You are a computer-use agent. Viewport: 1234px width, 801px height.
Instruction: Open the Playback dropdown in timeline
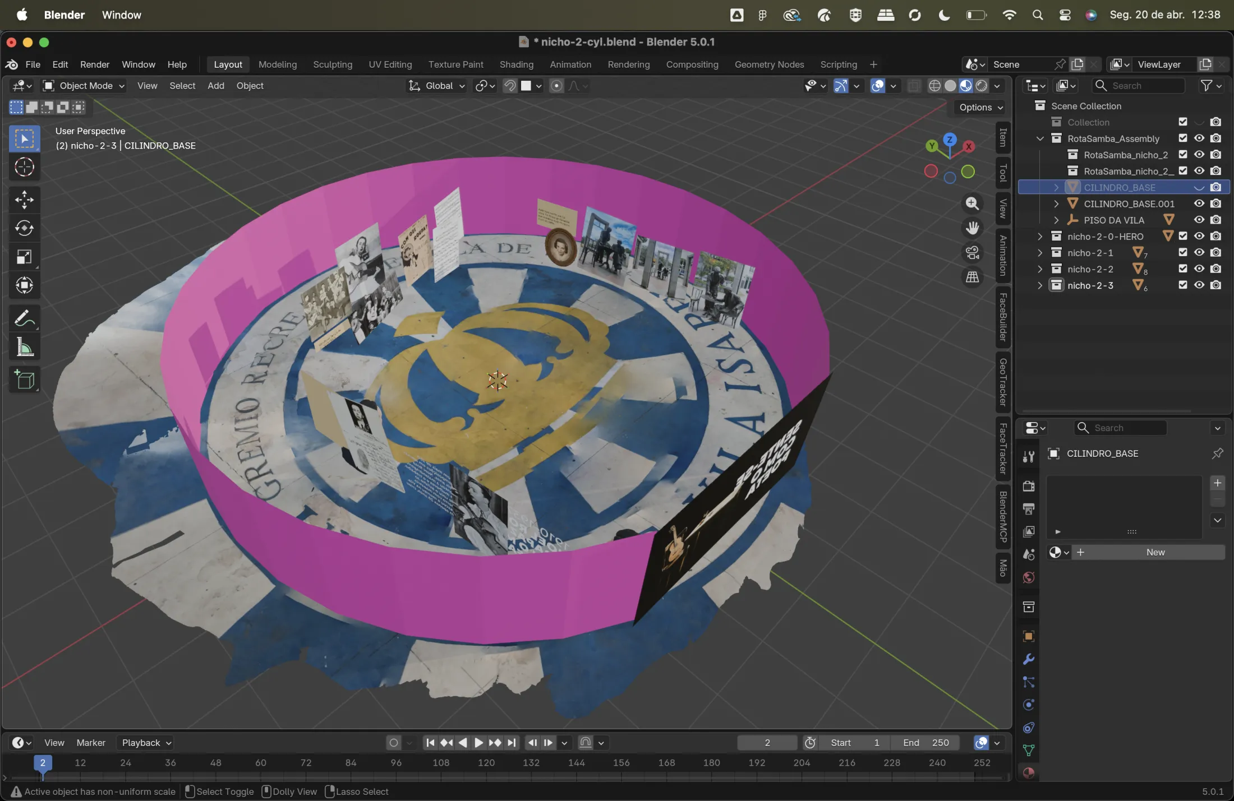coord(146,743)
